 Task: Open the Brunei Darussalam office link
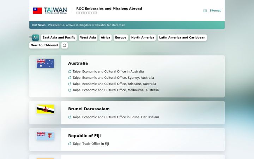(116, 117)
